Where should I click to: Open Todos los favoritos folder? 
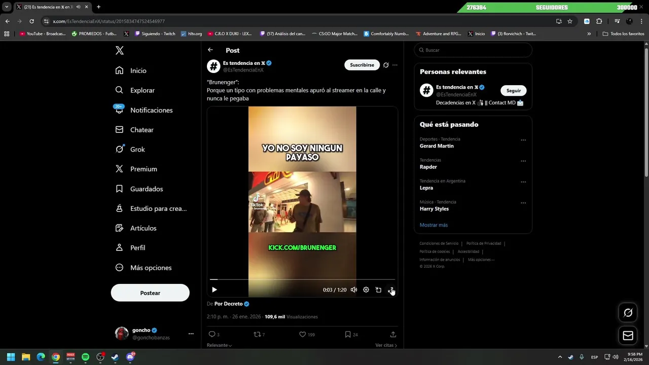[624, 34]
